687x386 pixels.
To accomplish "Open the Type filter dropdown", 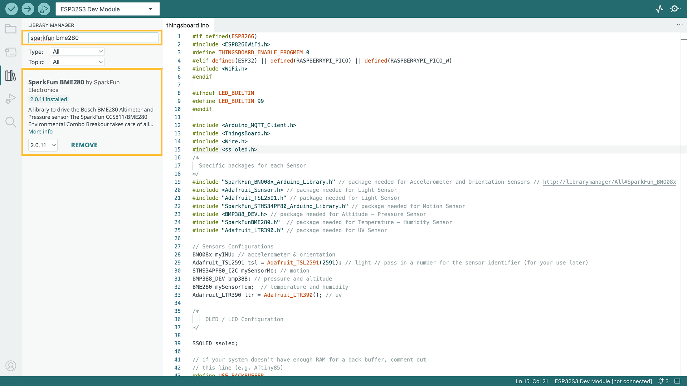I will coord(78,52).
